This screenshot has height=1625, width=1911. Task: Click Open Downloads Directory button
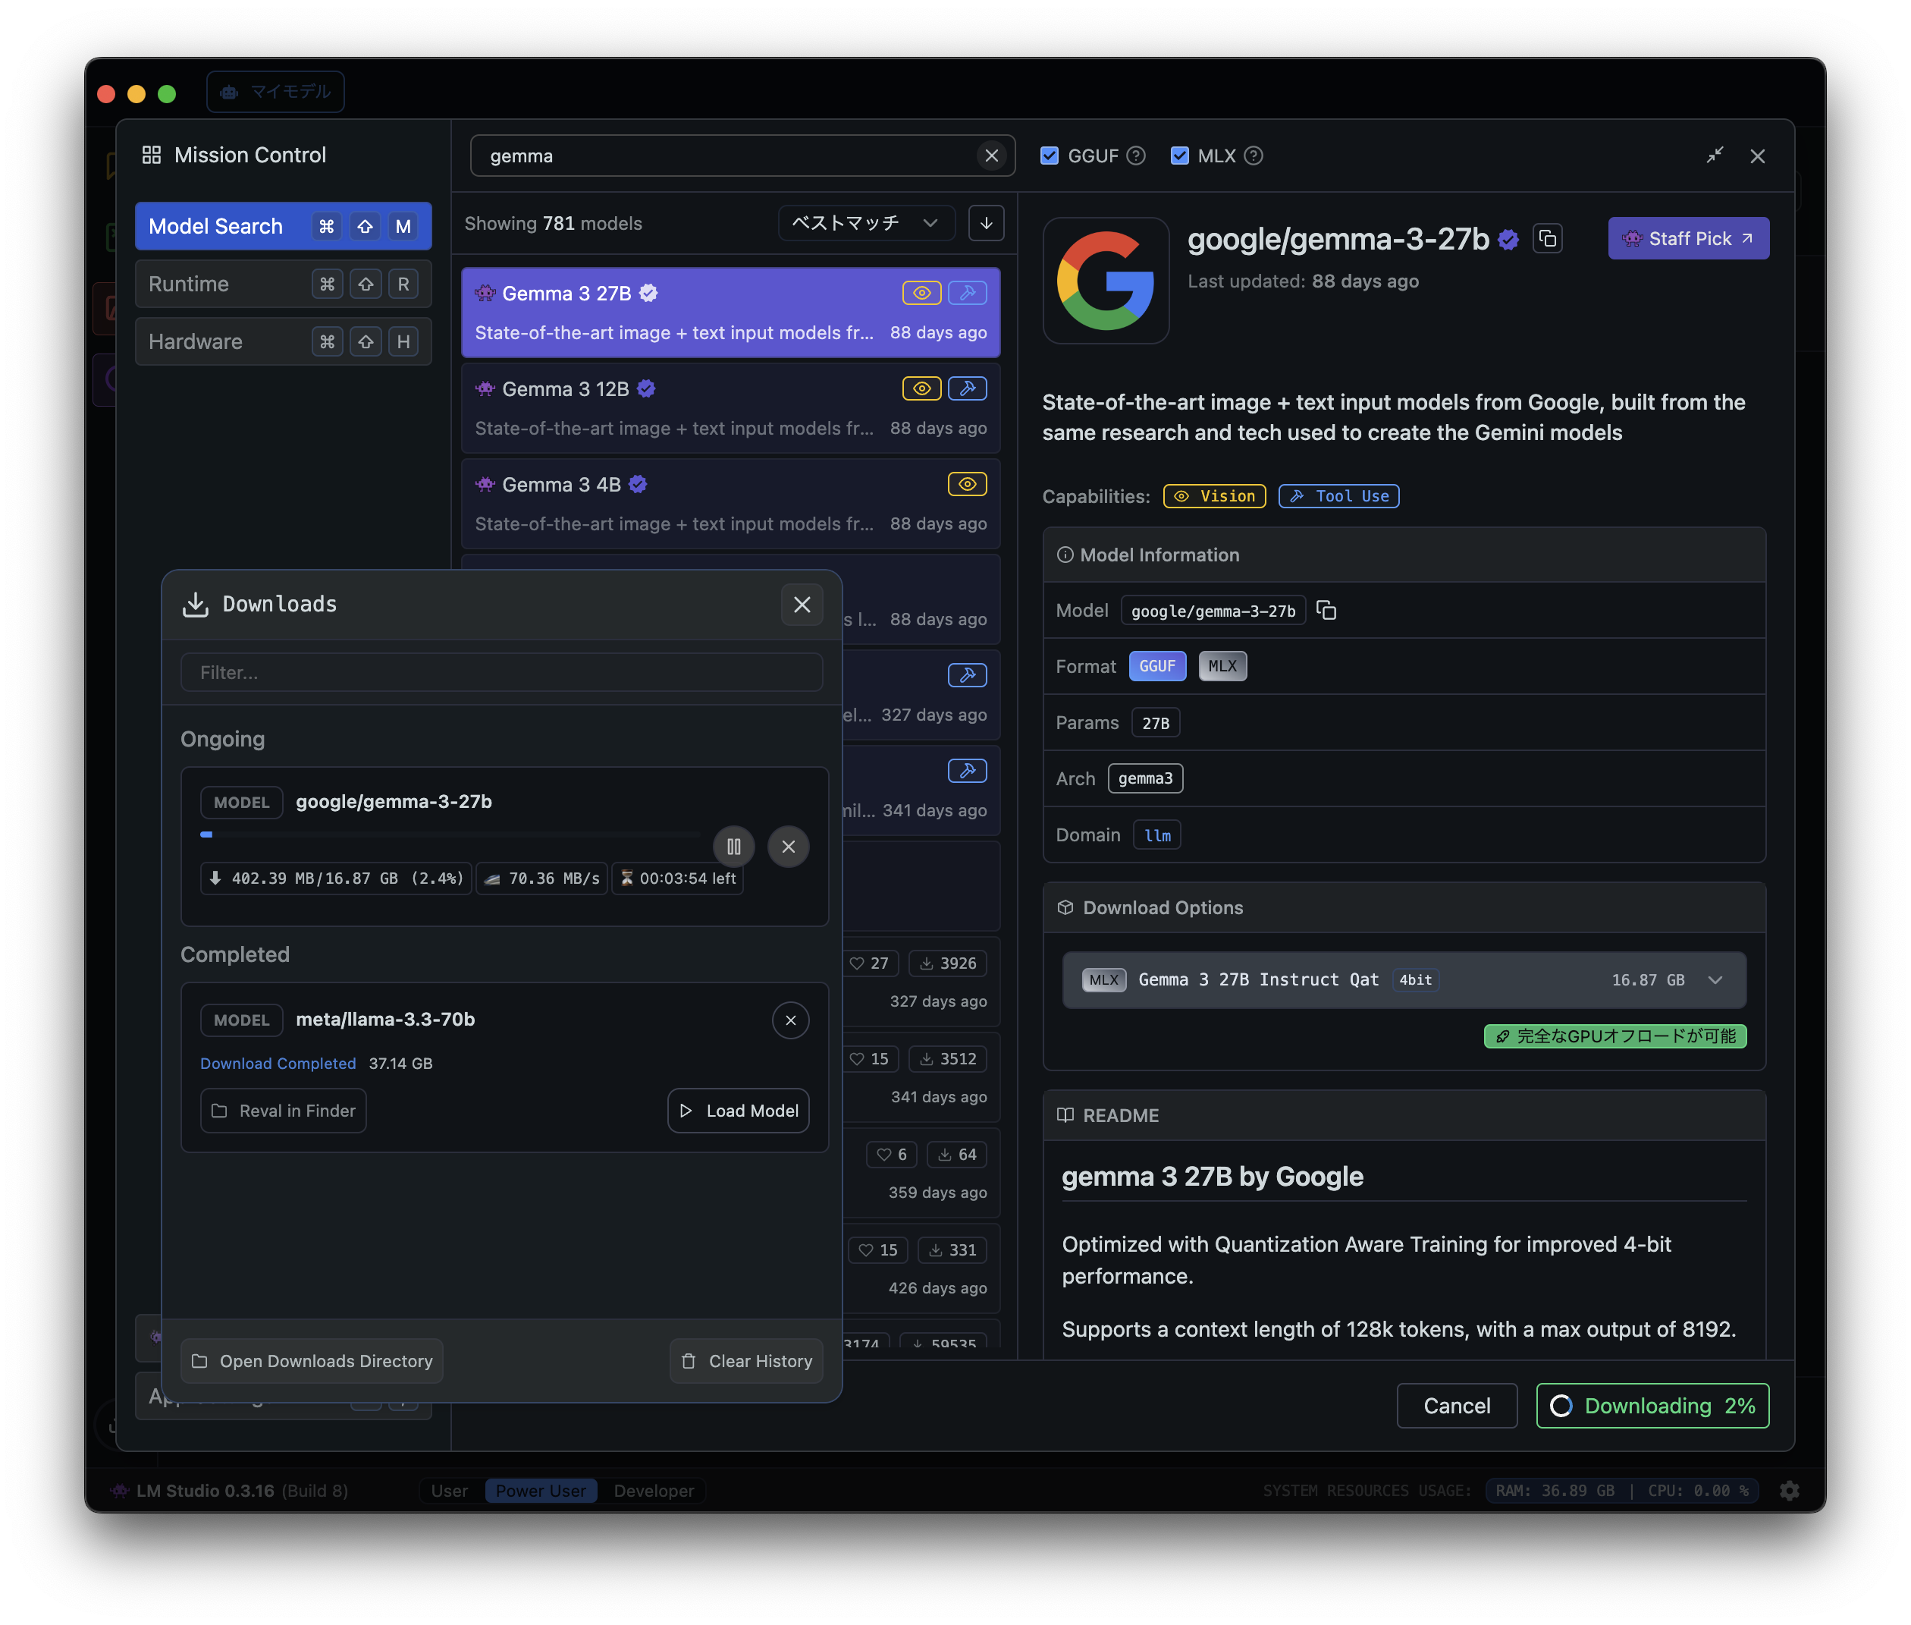(312, 1361)
